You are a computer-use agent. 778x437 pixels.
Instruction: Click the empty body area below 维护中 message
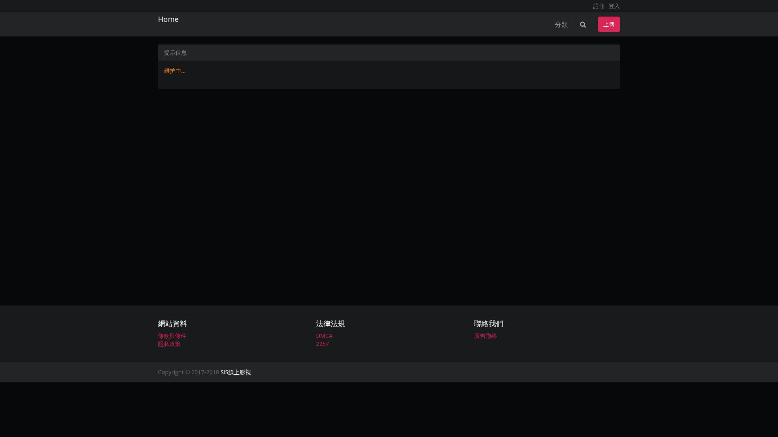(389, 82)
